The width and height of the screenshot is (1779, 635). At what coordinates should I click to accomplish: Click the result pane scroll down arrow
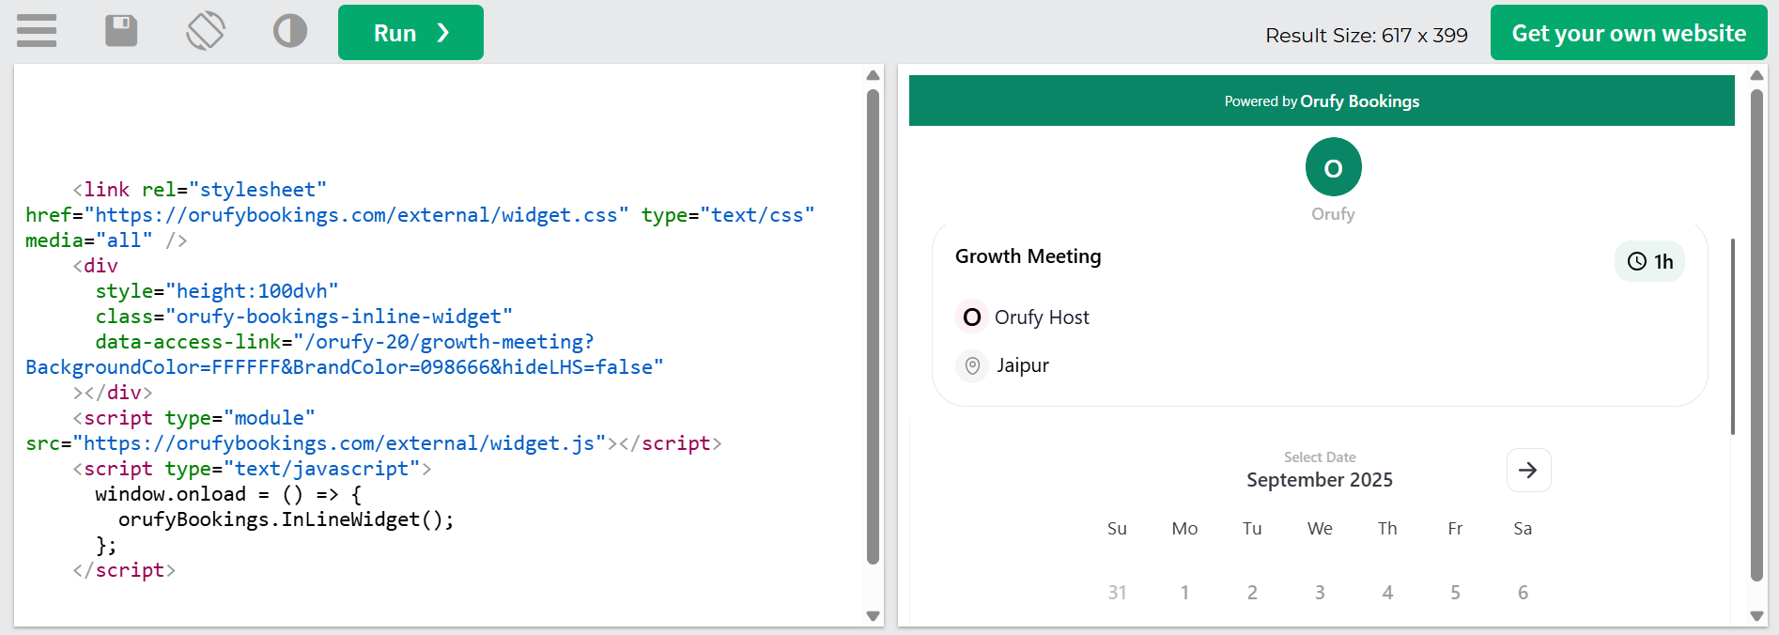(1756, 616)
